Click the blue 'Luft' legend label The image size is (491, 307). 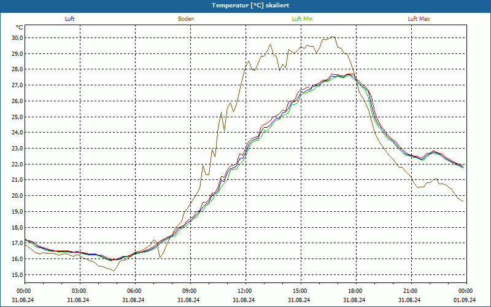tap(69, 19)
